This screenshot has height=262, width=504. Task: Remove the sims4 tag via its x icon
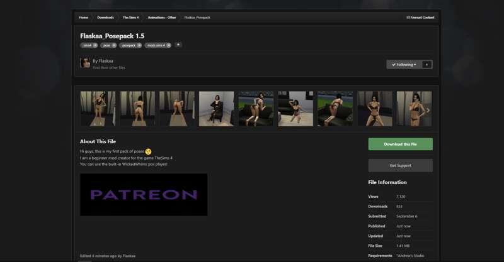[x=95, y=45]
